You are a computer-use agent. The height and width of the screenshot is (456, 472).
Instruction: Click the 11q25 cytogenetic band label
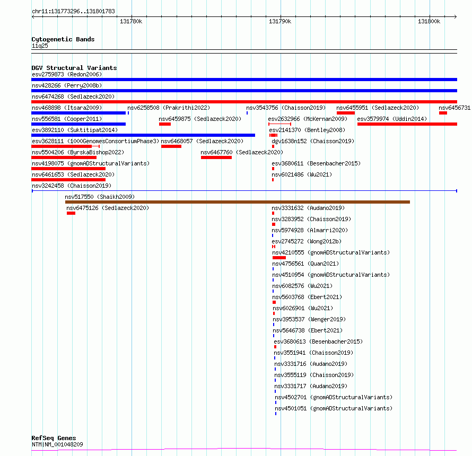[40, 46]
